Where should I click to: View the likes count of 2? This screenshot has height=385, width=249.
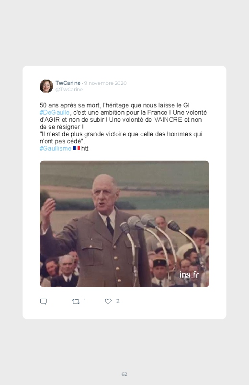[x=118, y=301]
